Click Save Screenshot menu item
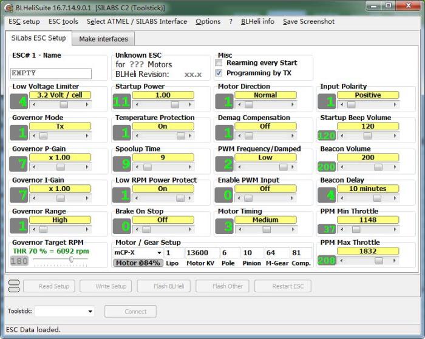The height and width of the screenshot is (339, 425). pyautogui.click(x=308, y=21)
